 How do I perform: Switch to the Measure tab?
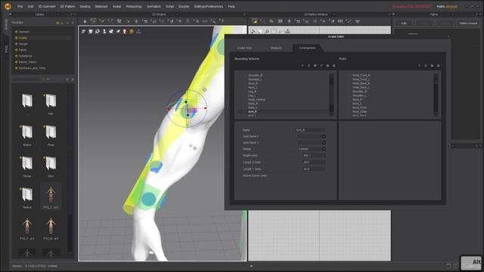pyautogui.click(x=276, y=48)
